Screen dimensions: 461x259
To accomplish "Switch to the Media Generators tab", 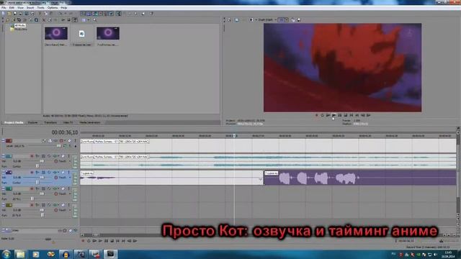I will [89, 122].
